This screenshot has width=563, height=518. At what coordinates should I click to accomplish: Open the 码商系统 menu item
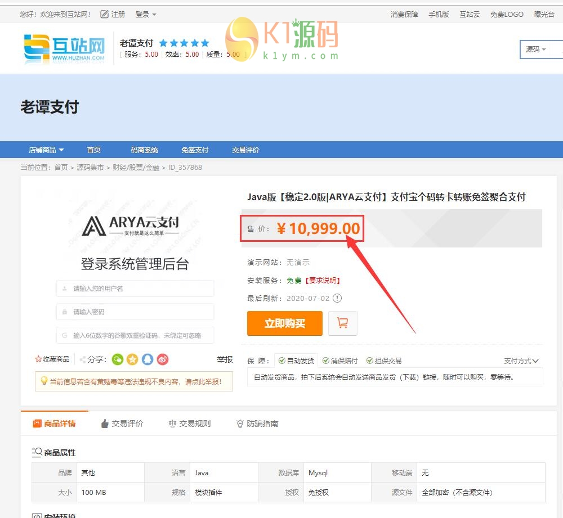click(144, 150)
